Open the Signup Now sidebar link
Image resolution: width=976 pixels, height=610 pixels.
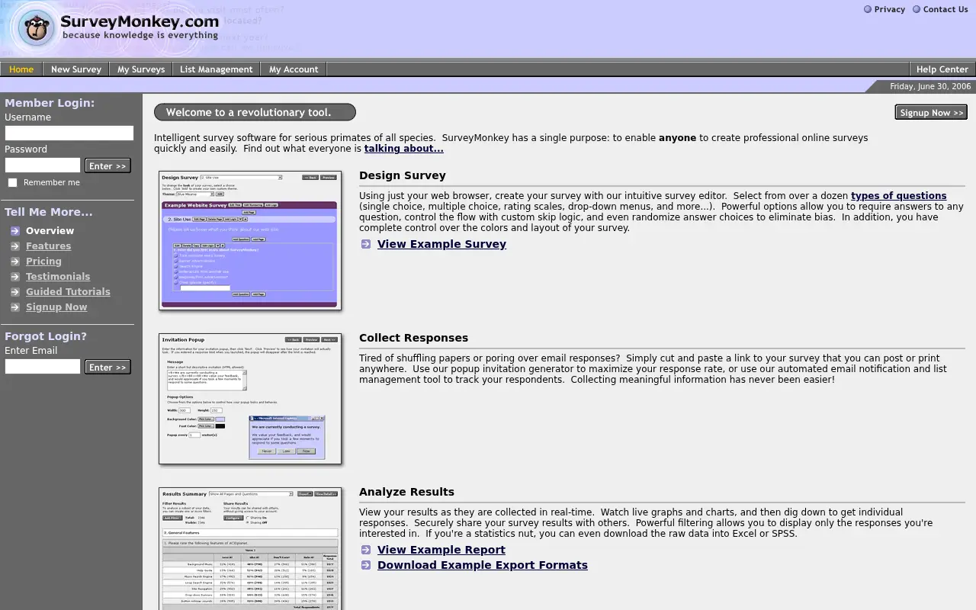coord(56,307)
